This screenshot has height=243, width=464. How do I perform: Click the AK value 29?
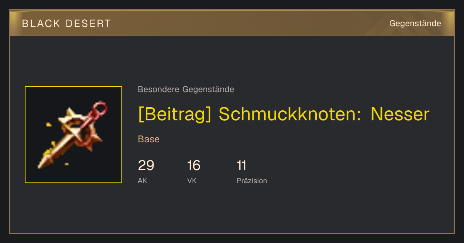point(146,165)
